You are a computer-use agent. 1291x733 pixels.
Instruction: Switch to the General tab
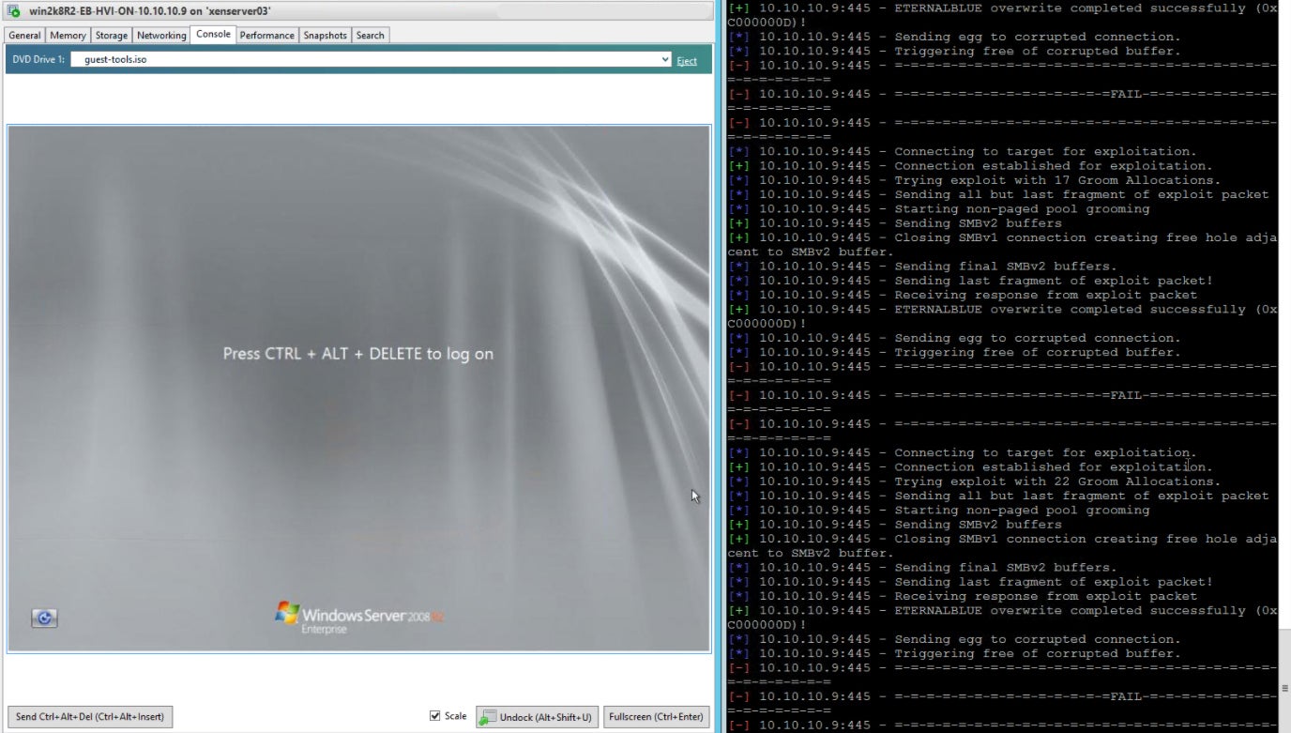click(x=24, y=35)
